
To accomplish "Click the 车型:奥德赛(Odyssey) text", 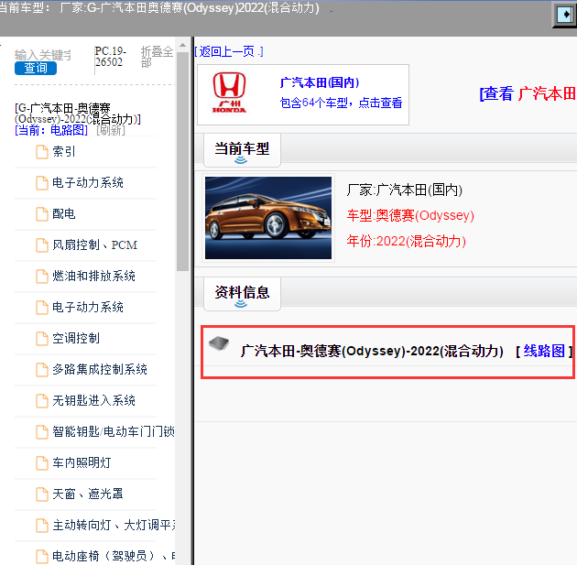I will click(410, 215).
